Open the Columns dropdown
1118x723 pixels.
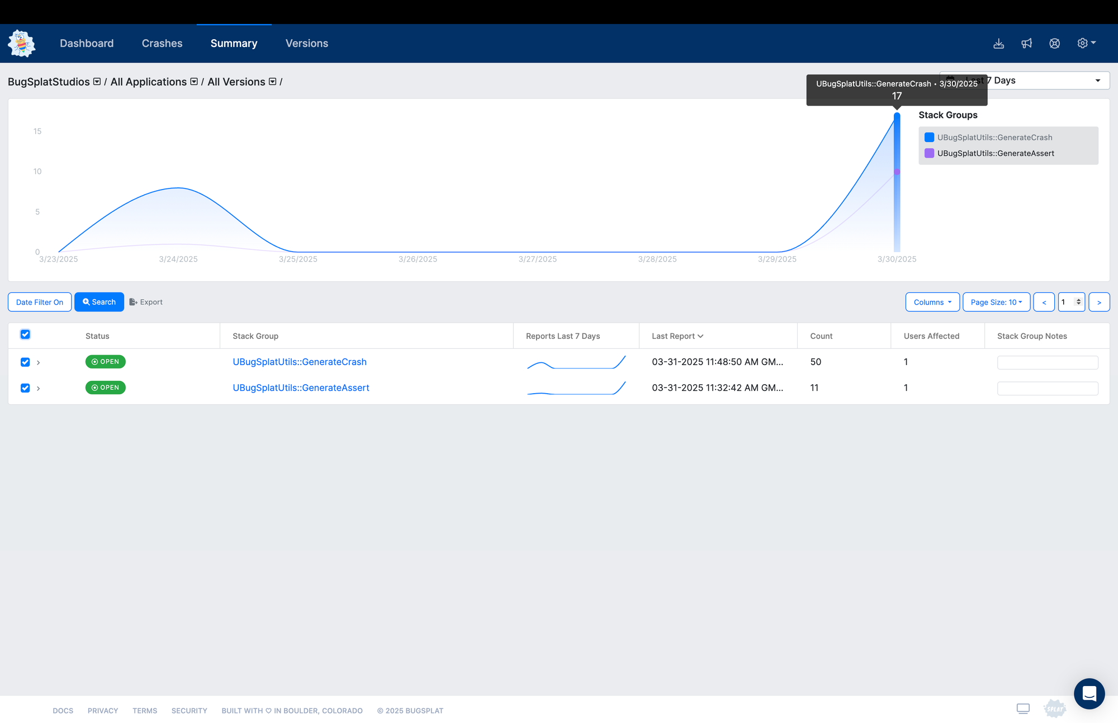(932, 302)
